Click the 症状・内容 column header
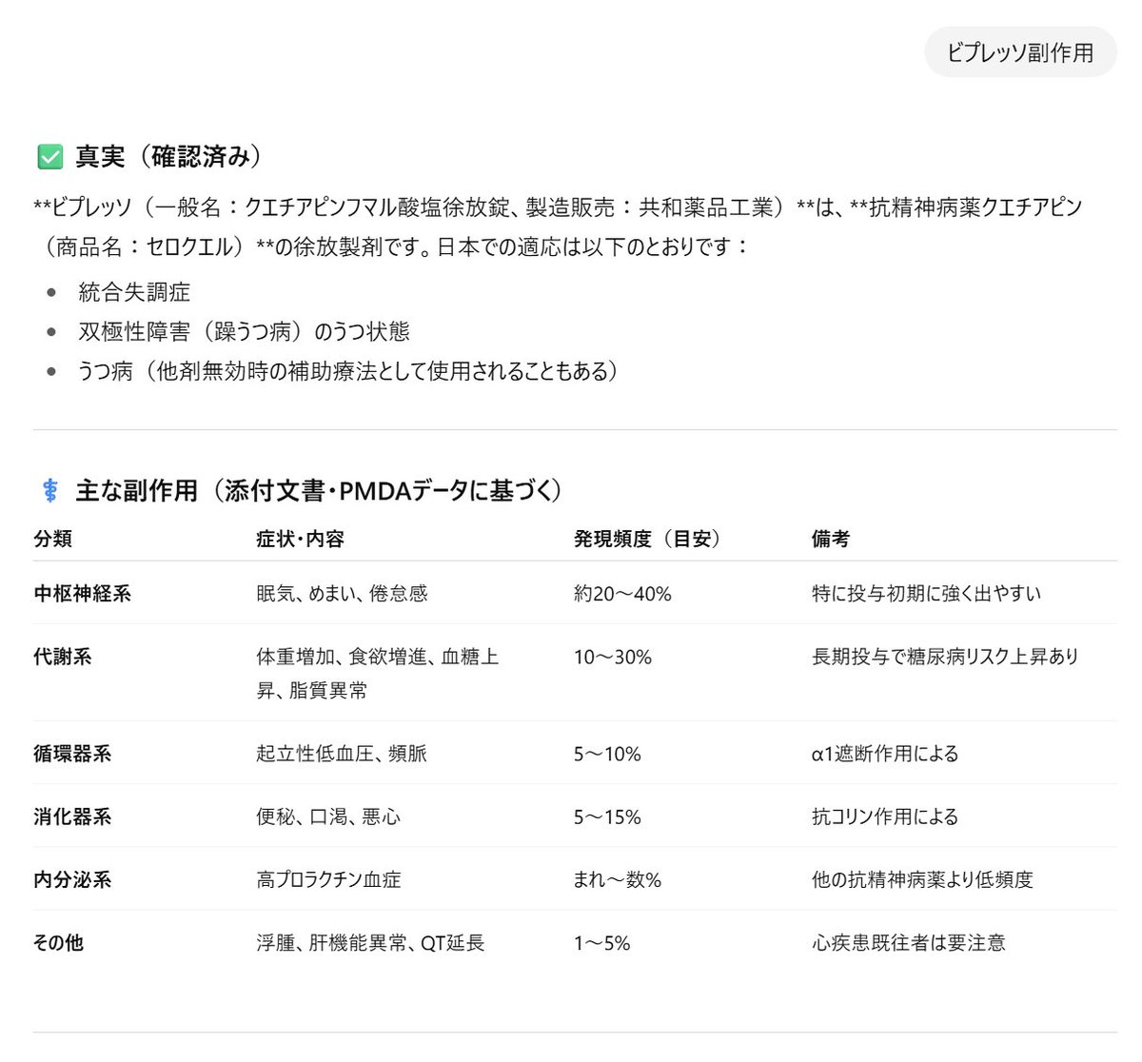This screenshot has width=1142, height=1062. pos(300,539)
